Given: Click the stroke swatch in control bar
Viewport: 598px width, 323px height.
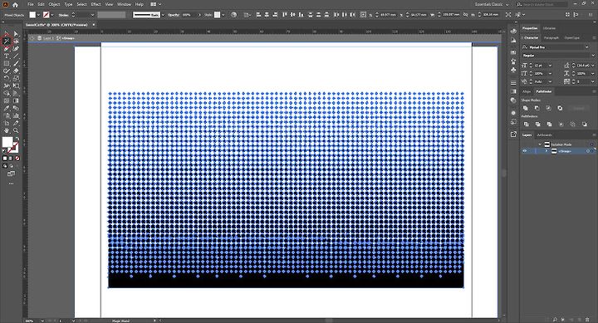Looking at the screenshot, I should pyautogui.click(x=47, y=15).
